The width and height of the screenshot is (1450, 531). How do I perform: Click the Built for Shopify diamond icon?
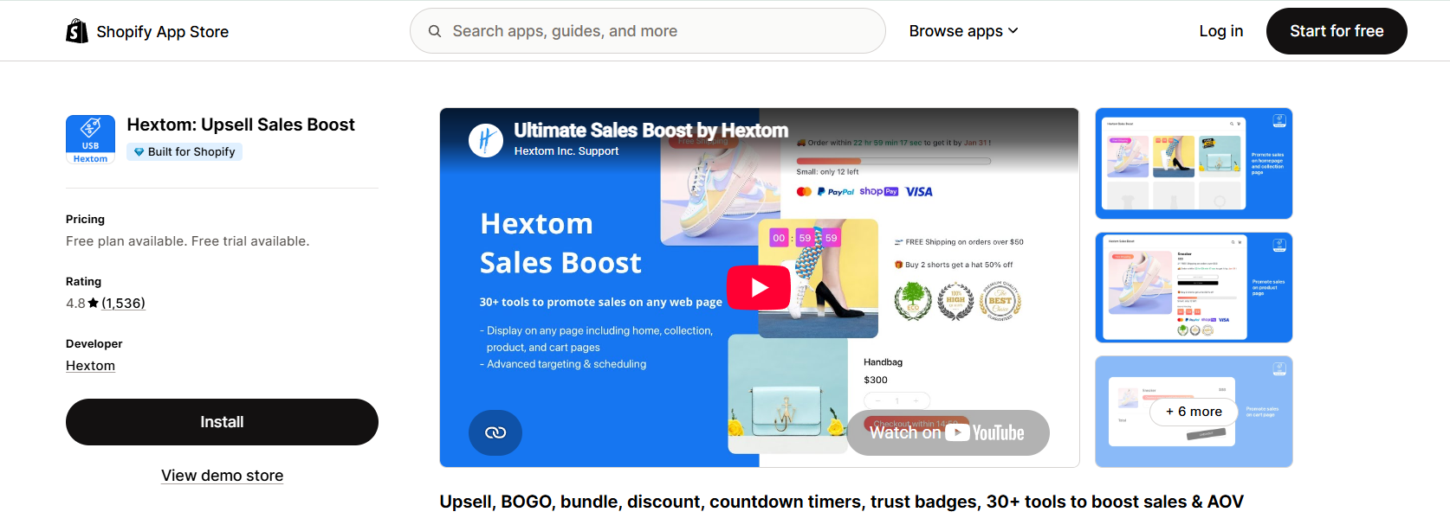point(139,151)
